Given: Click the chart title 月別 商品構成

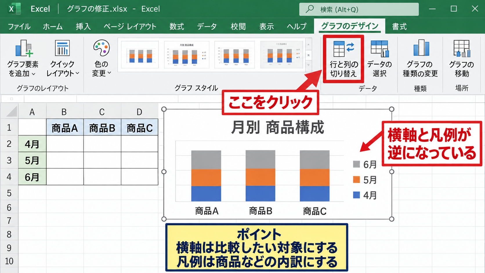Looking at the screenshot, I should click(x=277, y=127).
